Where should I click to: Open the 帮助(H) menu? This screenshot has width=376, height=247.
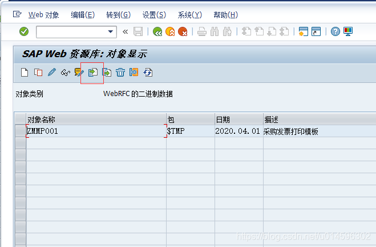point(225,15)
